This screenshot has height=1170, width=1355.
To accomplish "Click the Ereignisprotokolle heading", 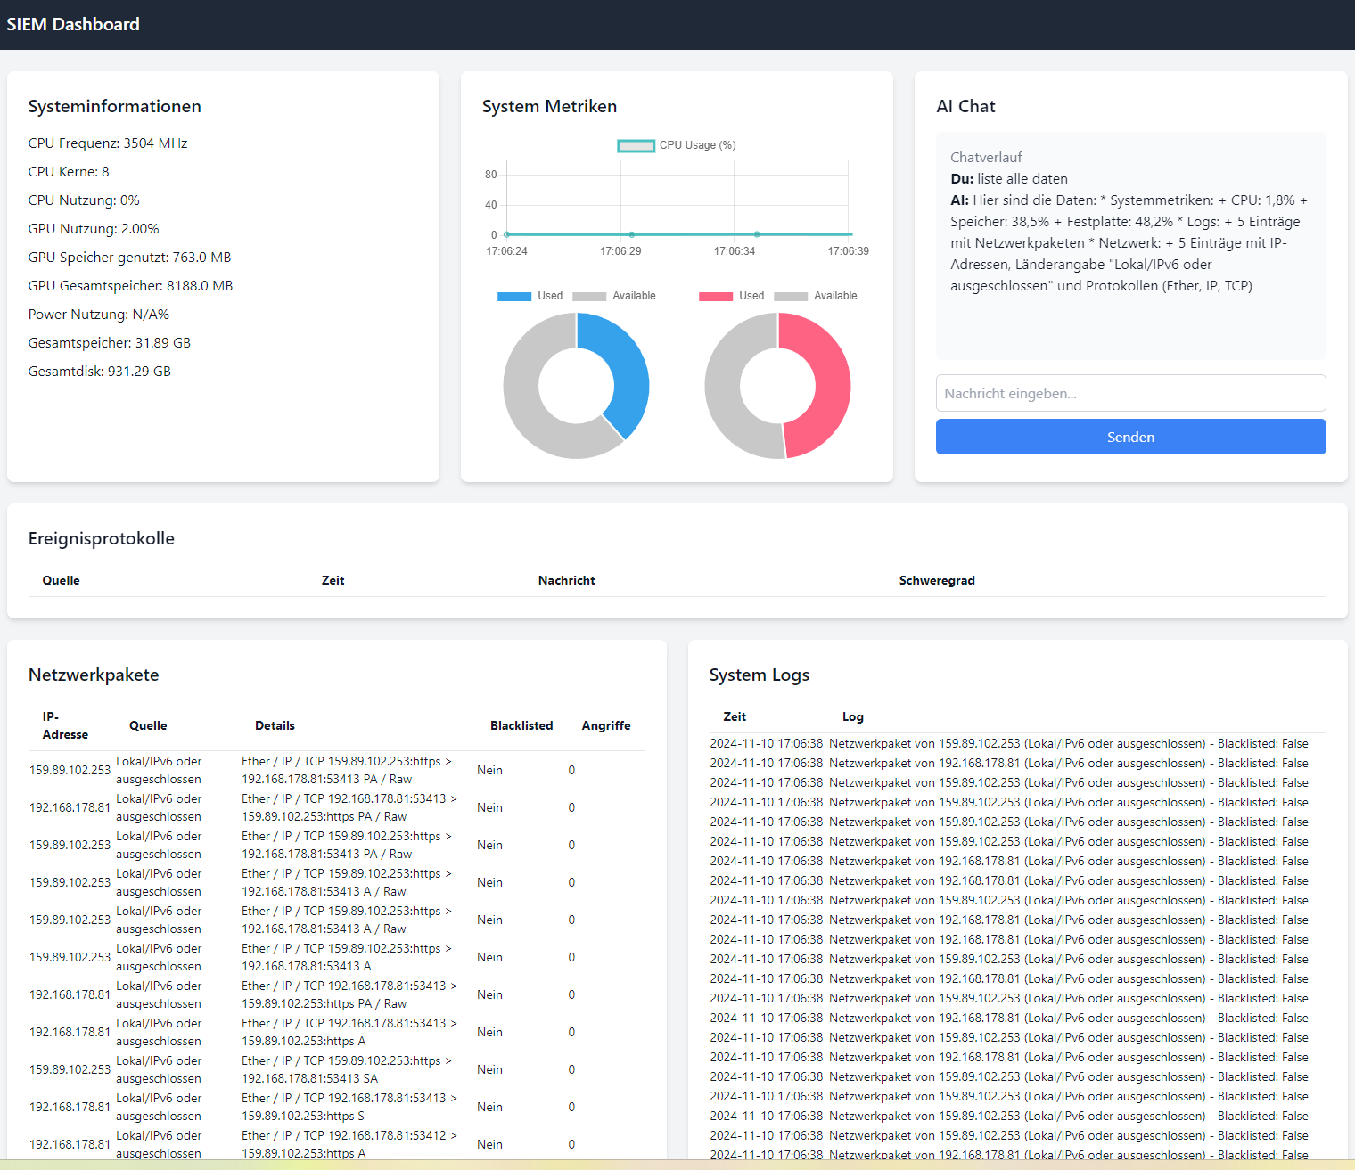I will (x=102, y=538).
